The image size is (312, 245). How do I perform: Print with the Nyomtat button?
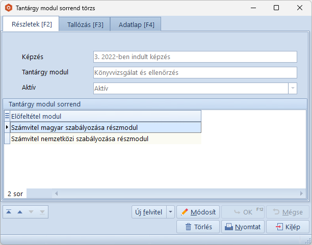point(243,227)
